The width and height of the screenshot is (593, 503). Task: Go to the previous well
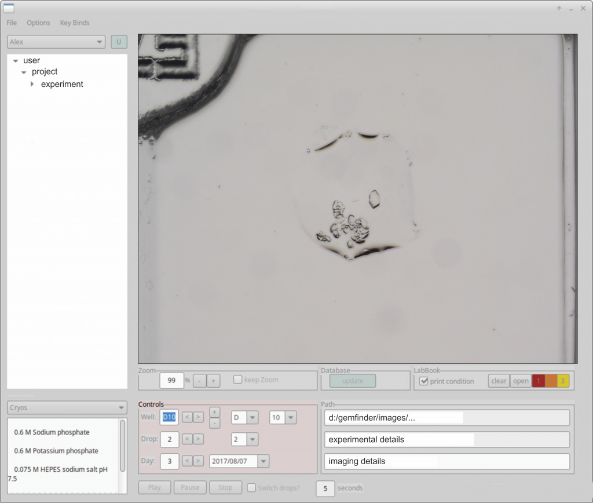(187, 417)
